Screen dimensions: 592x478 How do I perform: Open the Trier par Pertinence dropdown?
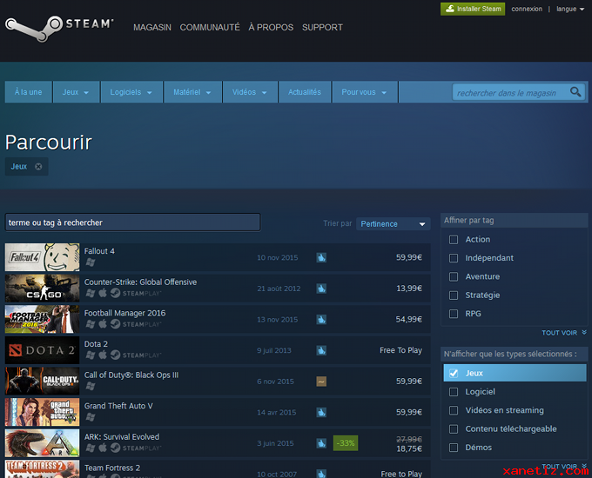click(393, 224)
